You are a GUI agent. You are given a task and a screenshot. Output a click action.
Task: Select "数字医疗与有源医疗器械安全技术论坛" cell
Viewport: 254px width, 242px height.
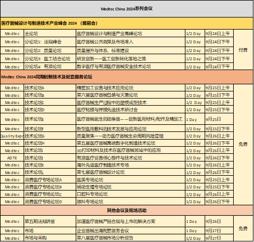tap(131, 67)
